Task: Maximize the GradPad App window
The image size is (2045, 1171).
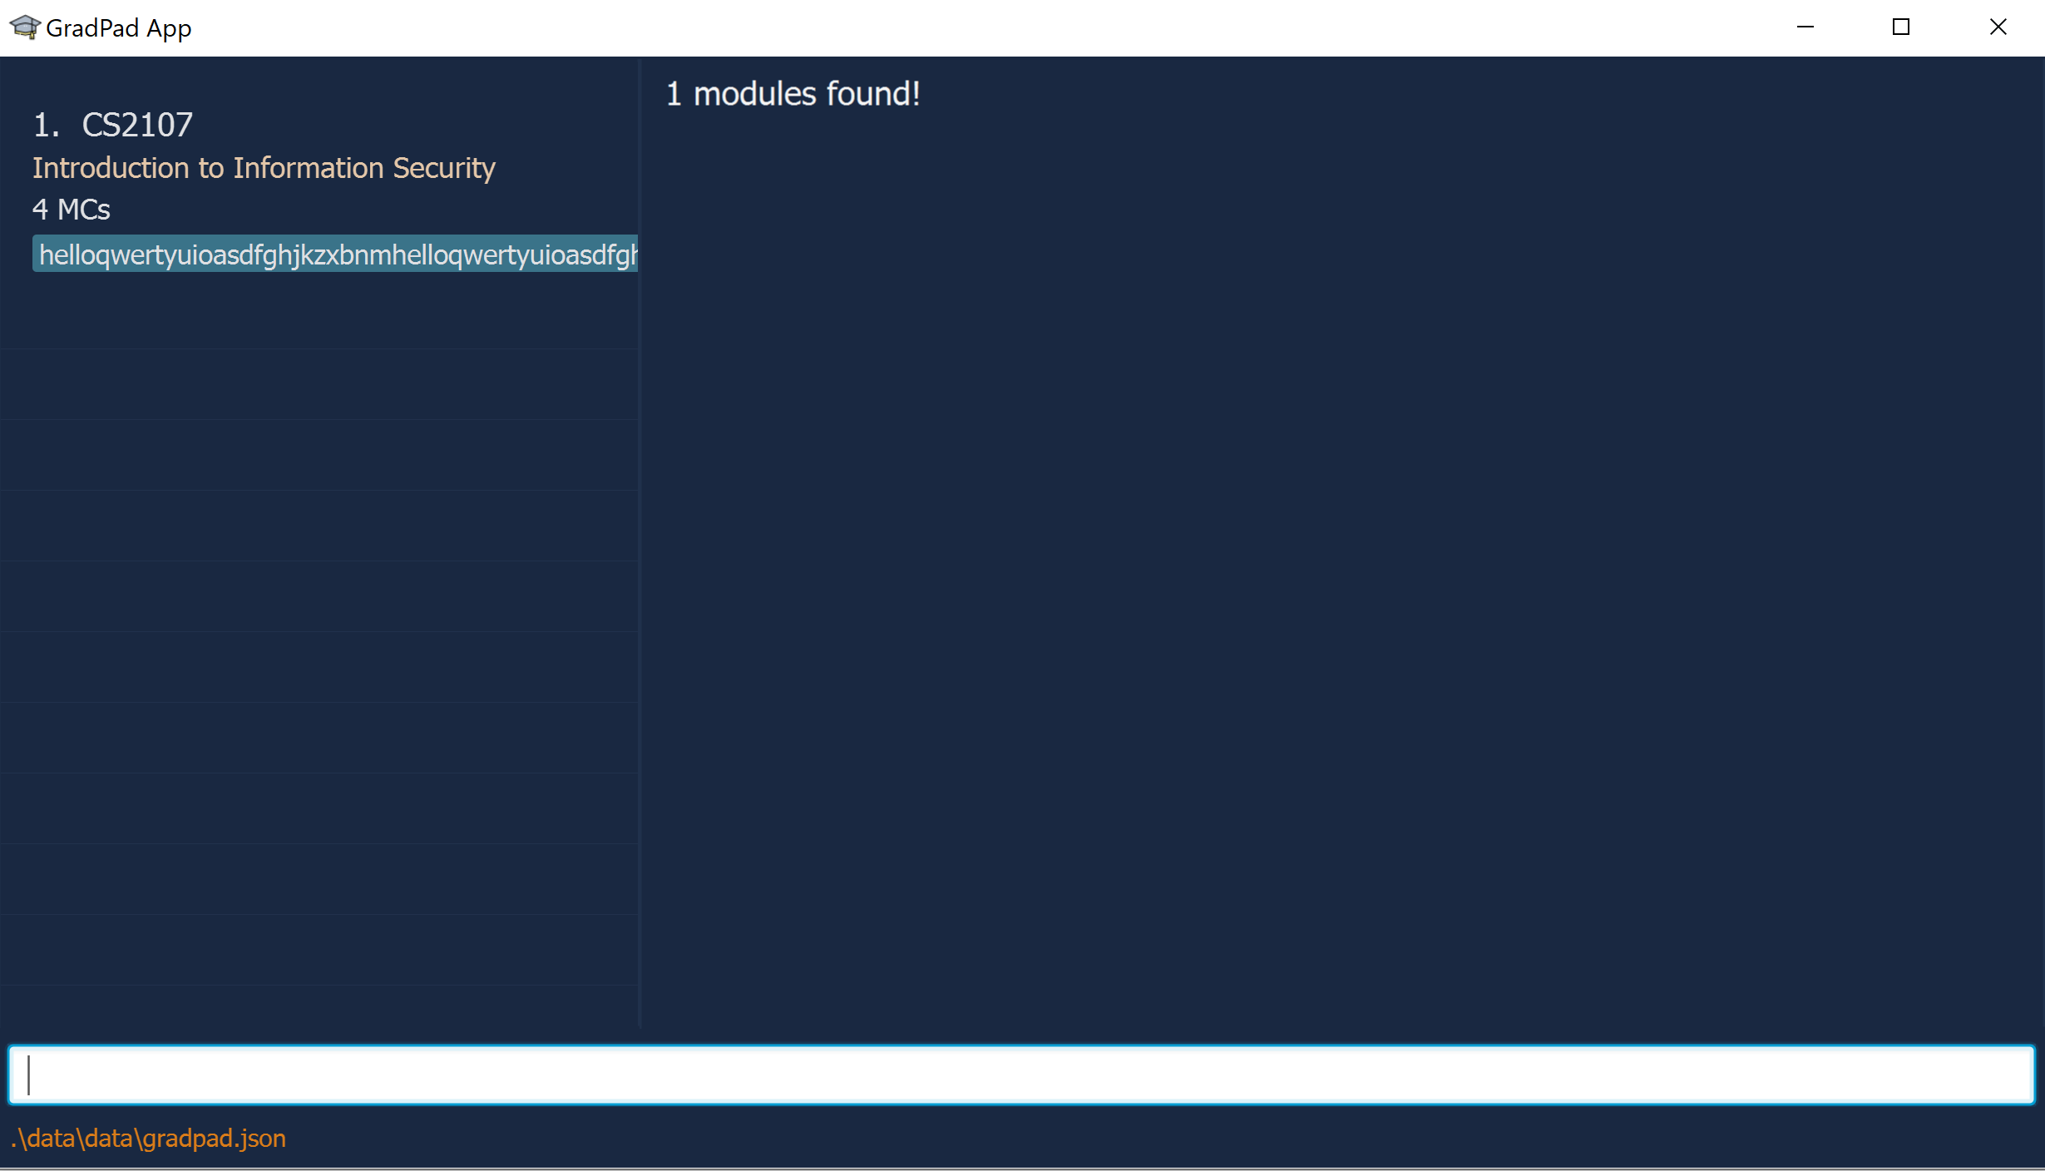Action: (1901, 27)
